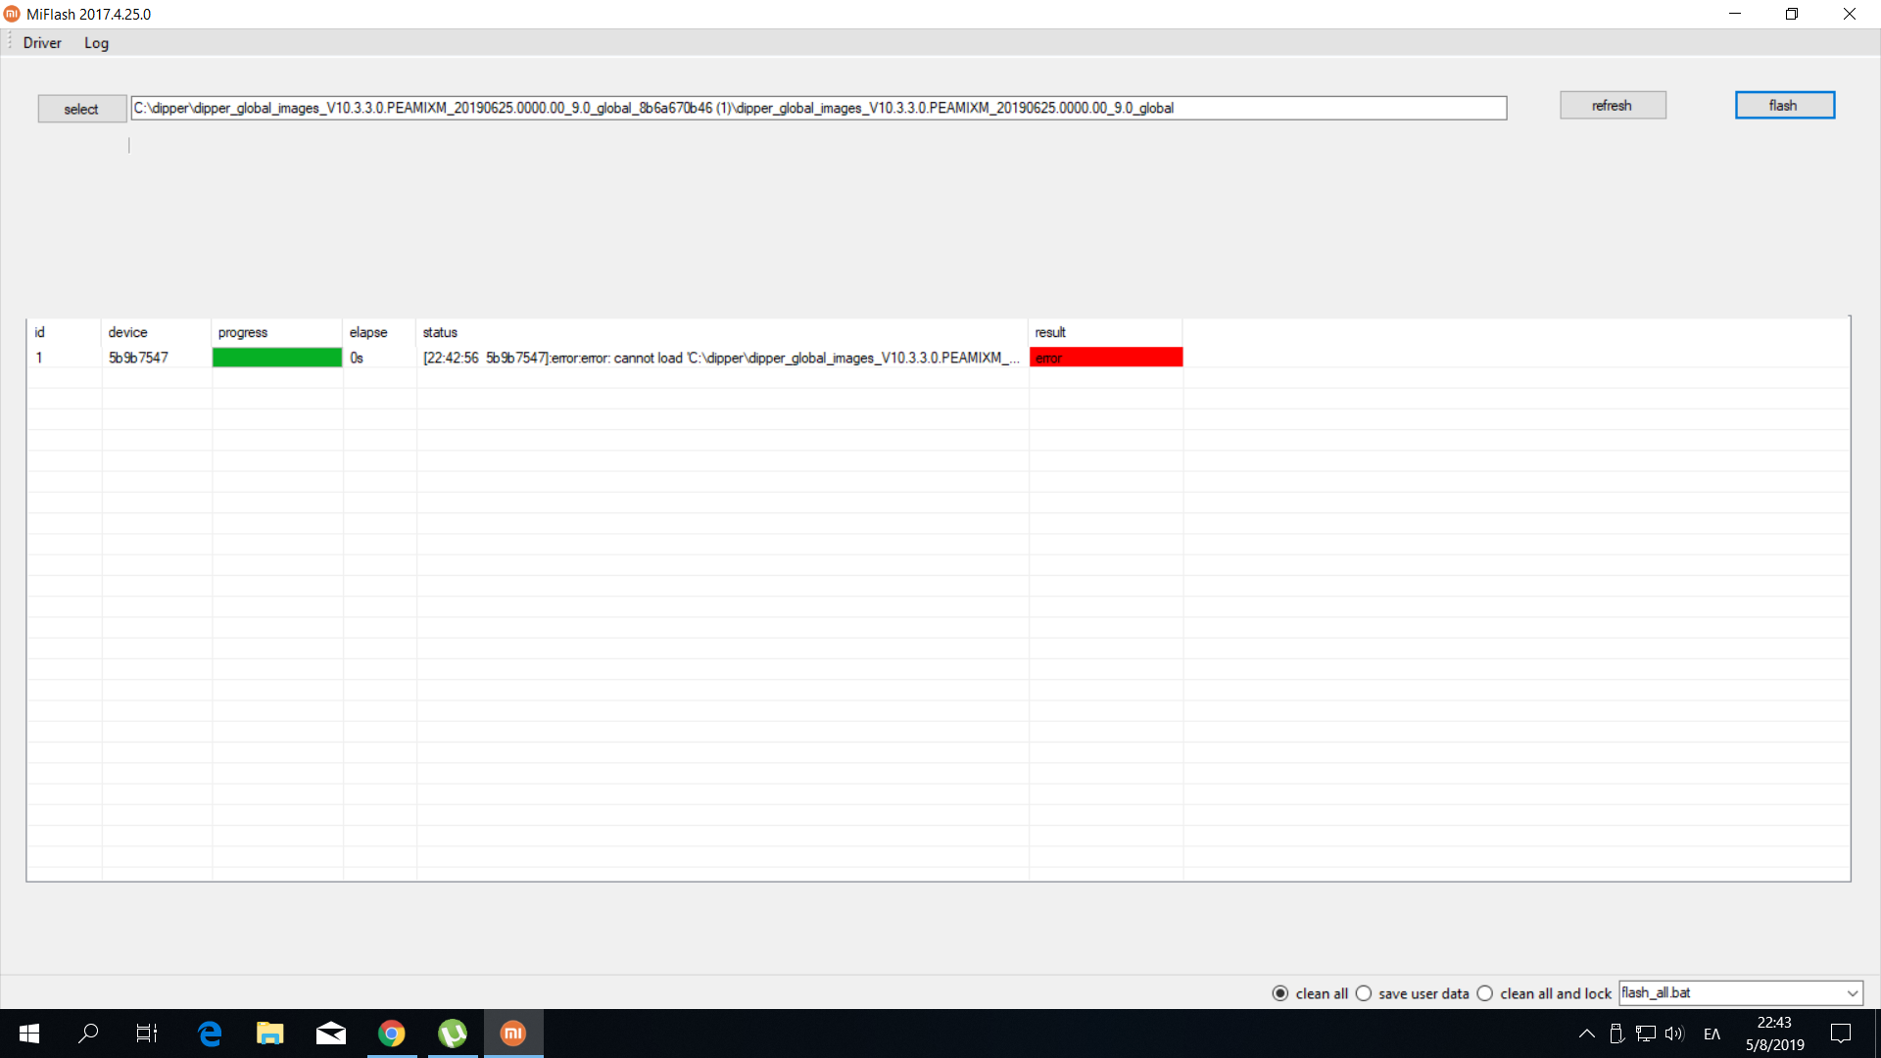
Task: Click the refresh button
Action: point(1612,106)
